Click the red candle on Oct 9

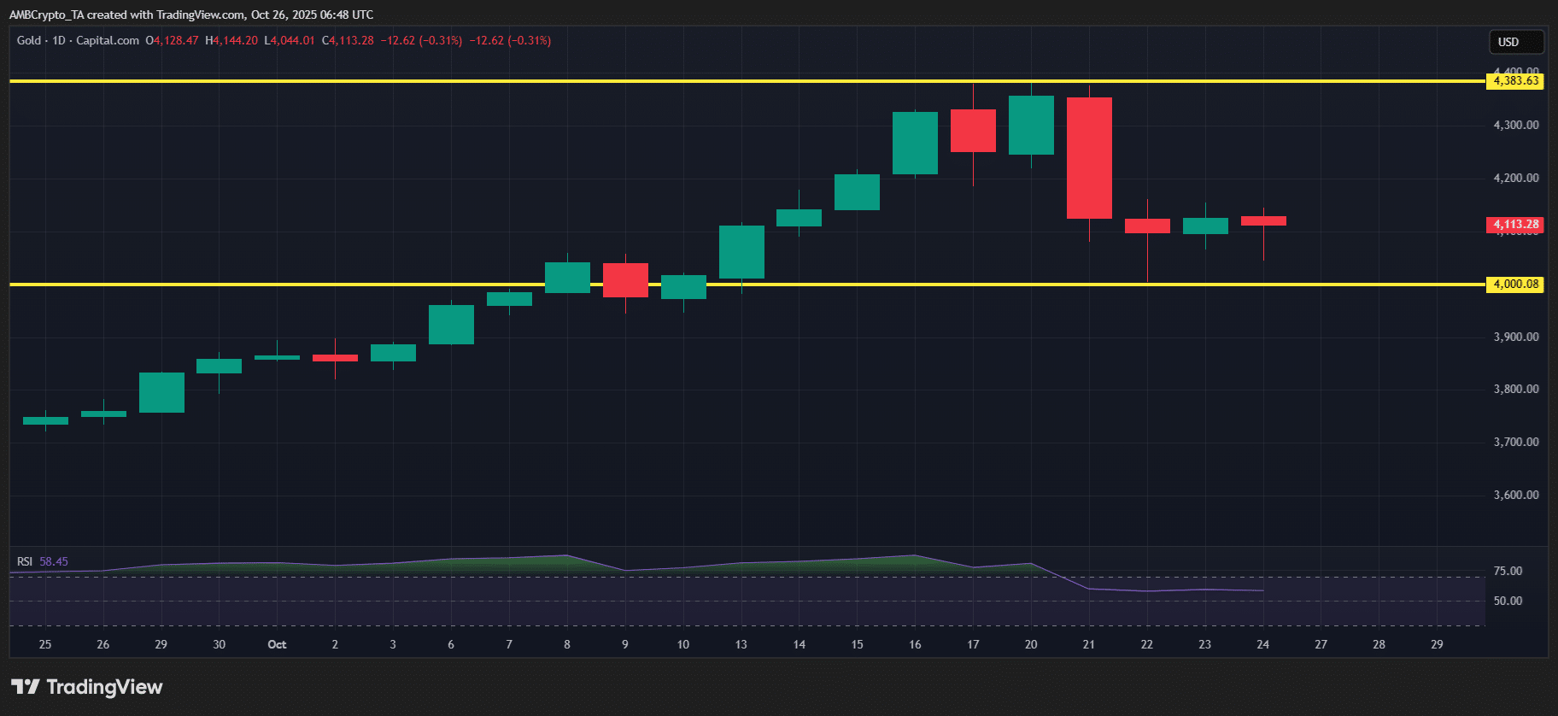point(625,280)
